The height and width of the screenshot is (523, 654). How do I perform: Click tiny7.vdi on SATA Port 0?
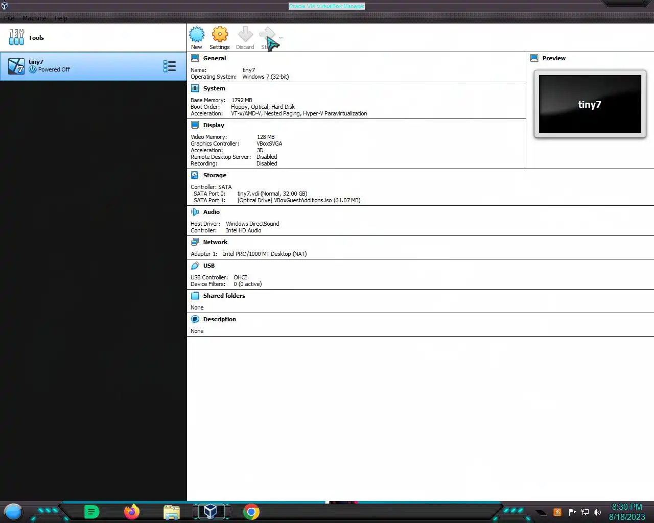tap(272, 194)
